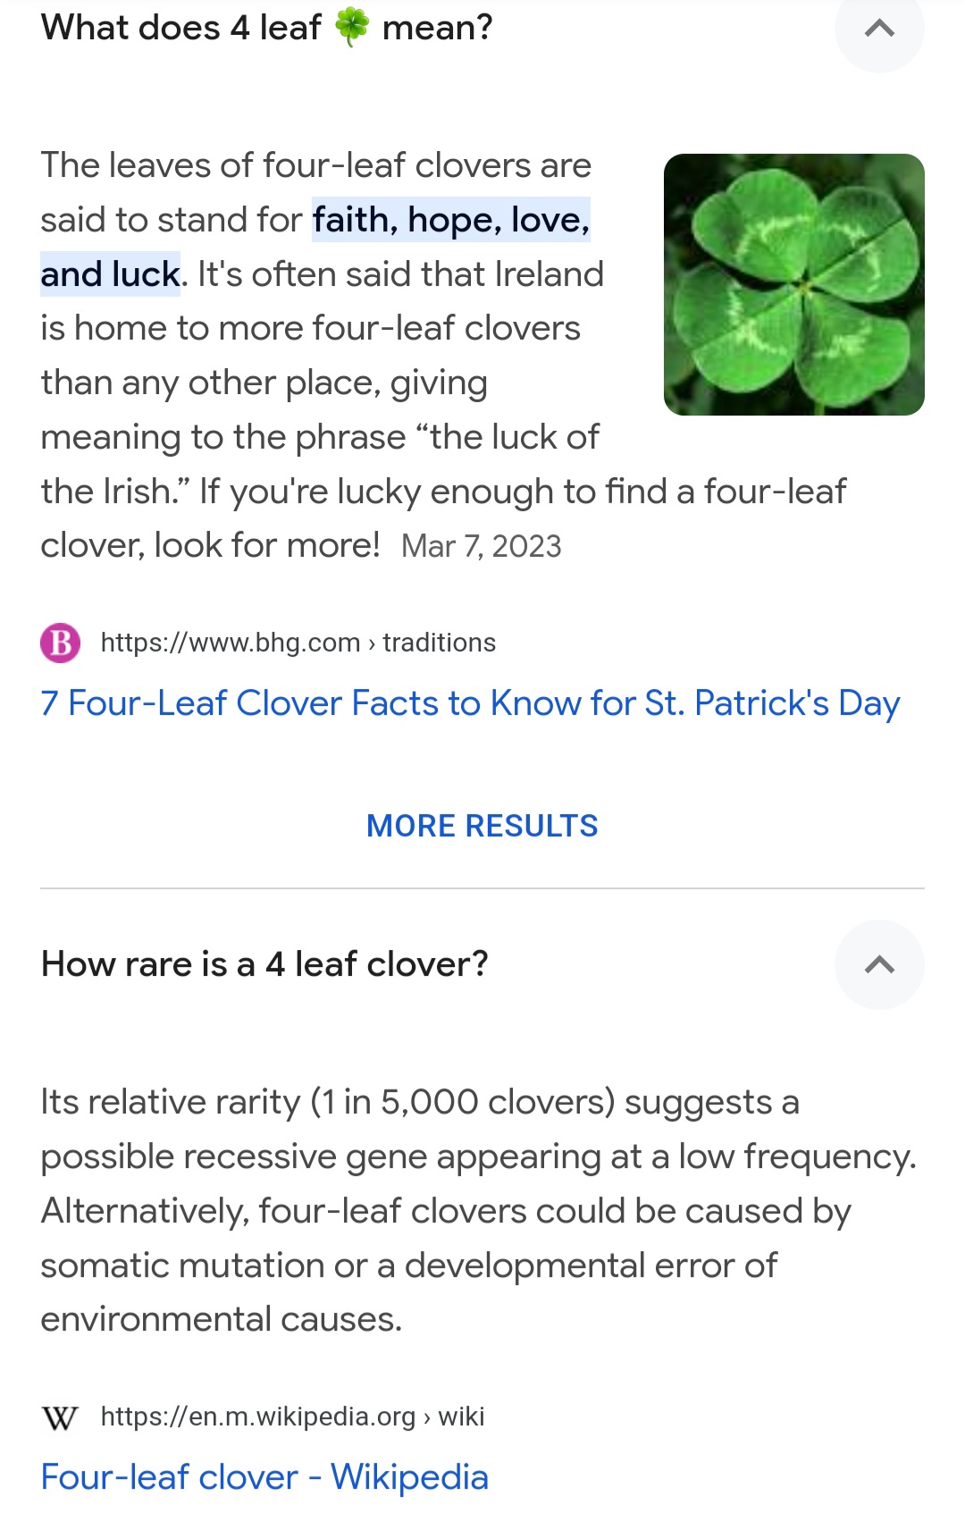Click the en.m.wikipedia.org URL text
This screenshot has height=1538, width=965.
(257, 1416)
